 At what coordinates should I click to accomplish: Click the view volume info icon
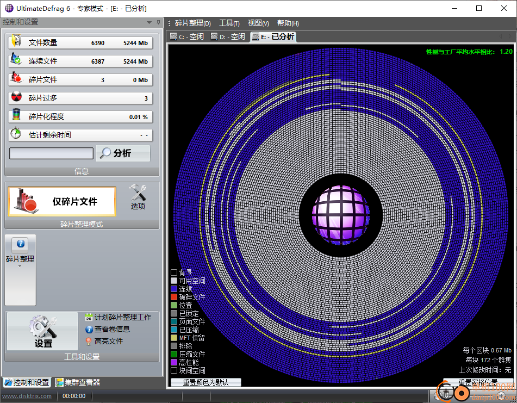pos(89,329)
